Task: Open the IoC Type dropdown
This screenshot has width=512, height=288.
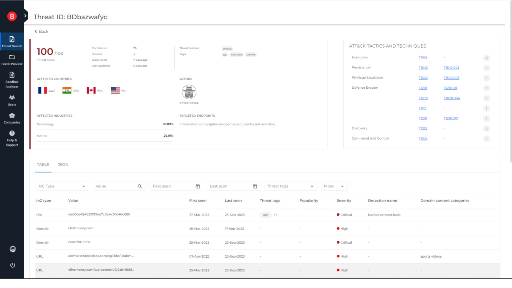Action: point(62,186)
